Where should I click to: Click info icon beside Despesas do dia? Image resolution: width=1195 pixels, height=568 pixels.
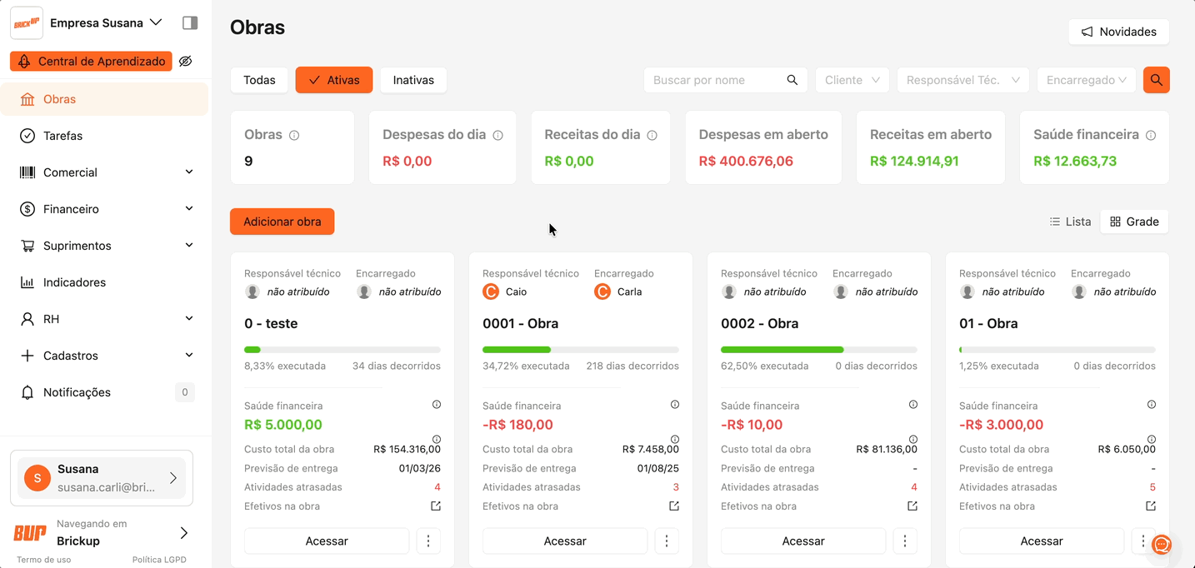tap(497, 135)
